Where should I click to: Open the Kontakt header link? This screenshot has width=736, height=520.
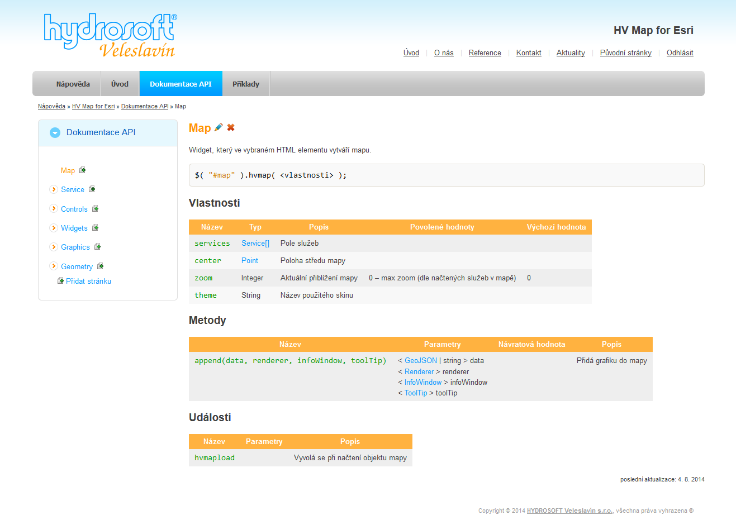(x=529, y=53)
